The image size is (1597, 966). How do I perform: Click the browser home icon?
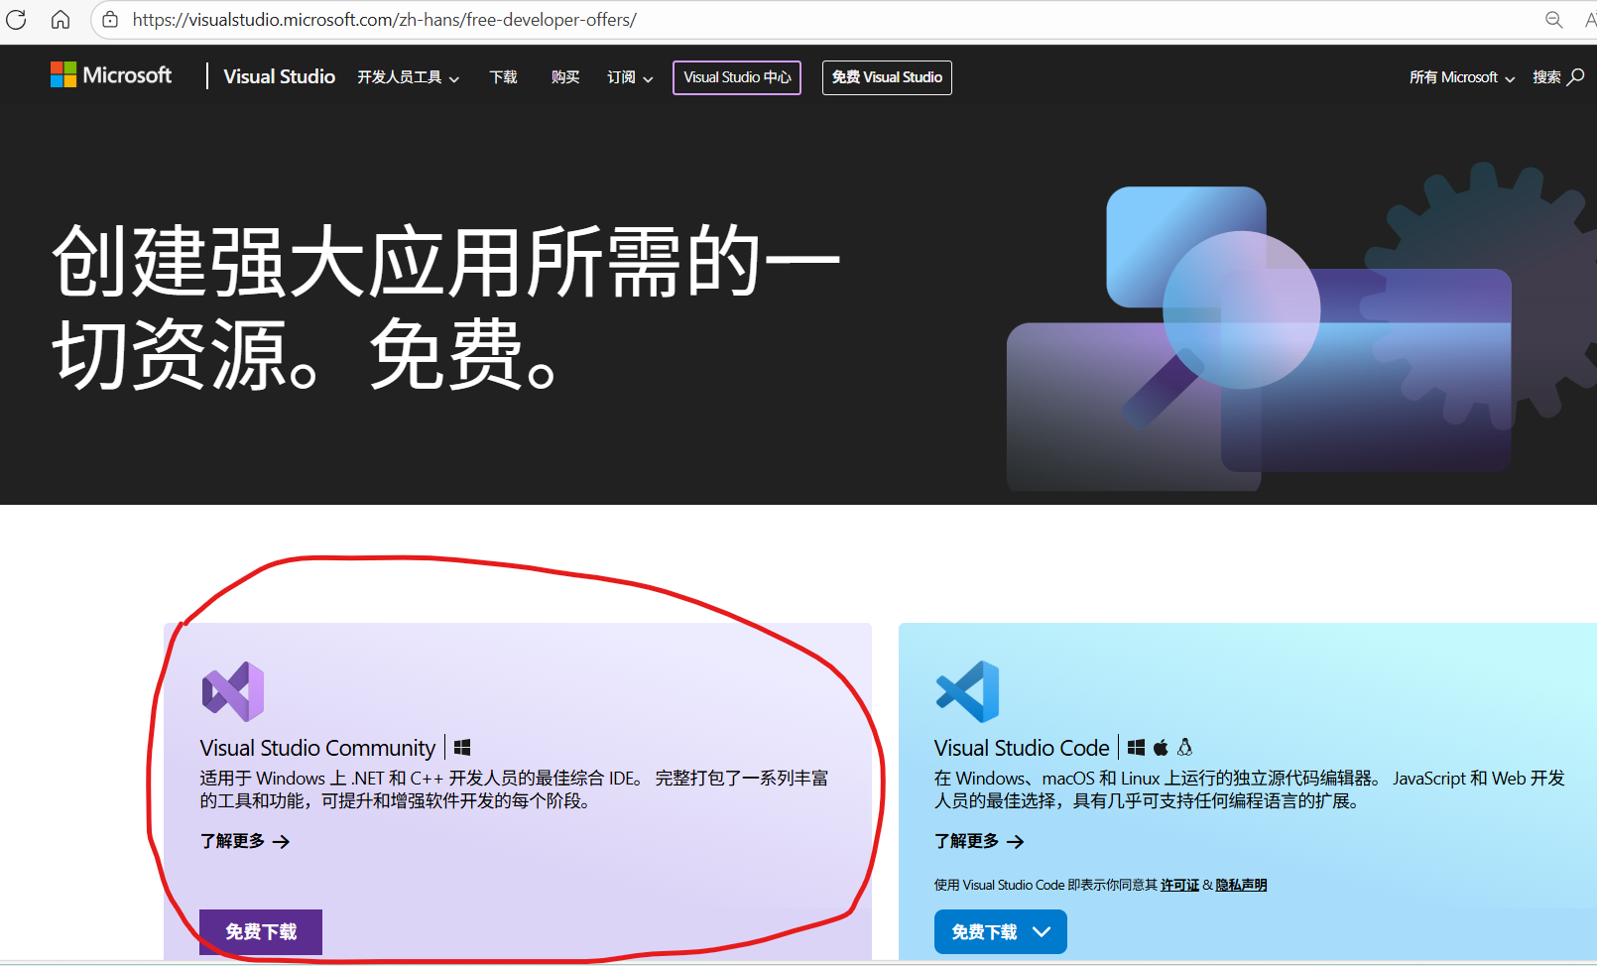(x=61, y=20)
